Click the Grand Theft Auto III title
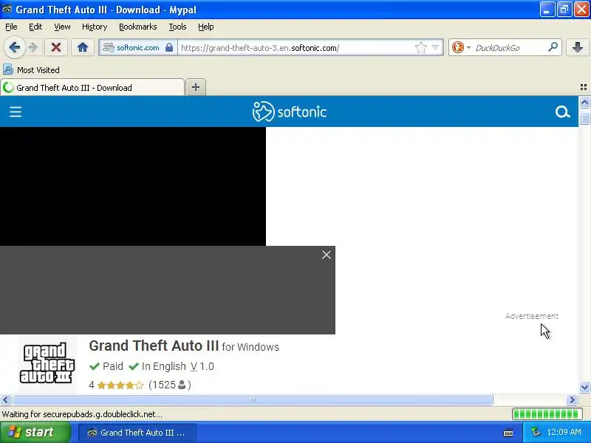 point(154,346)
